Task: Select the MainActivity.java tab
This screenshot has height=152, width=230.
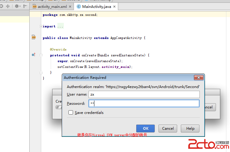Action: [97, 7]
